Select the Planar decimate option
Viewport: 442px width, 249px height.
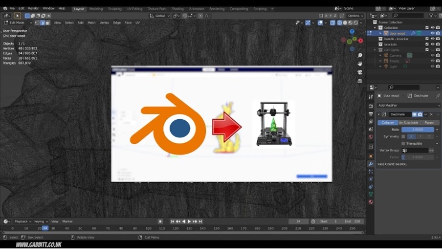pos(429,123)
